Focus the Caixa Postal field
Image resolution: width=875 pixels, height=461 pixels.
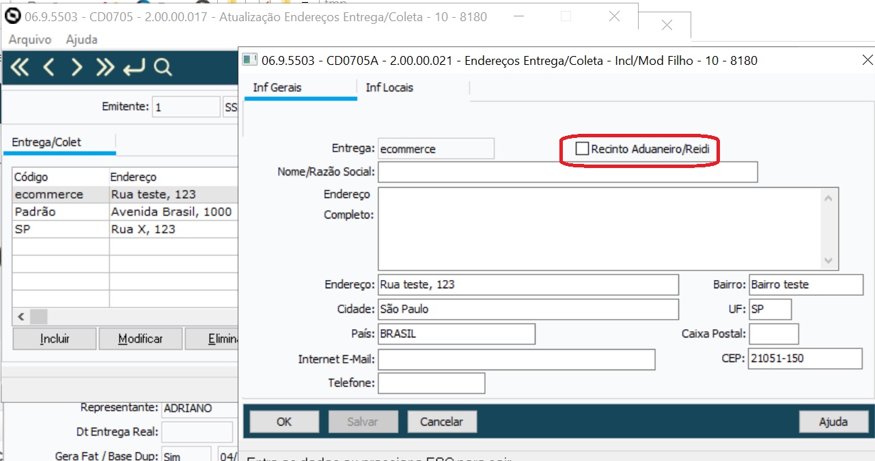(x=774, y=334)
